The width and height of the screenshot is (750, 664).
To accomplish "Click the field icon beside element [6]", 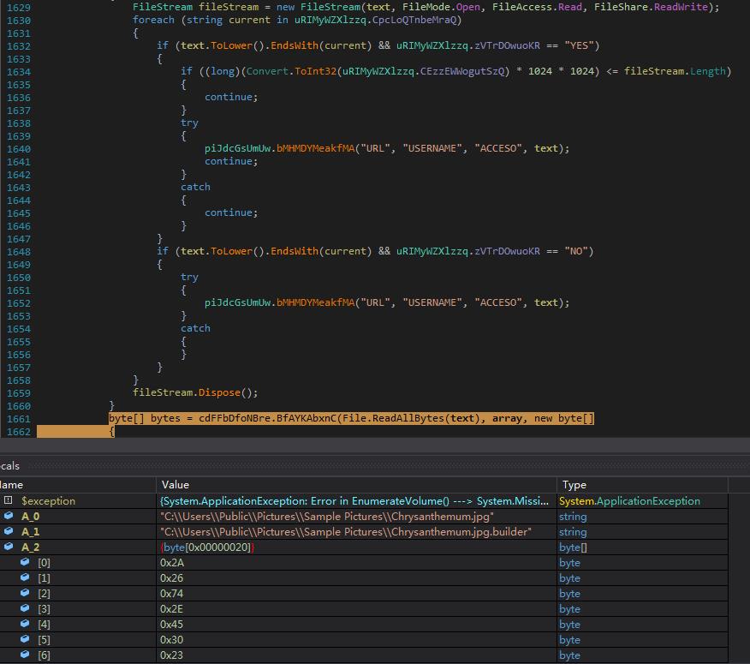I will (25, 655).
